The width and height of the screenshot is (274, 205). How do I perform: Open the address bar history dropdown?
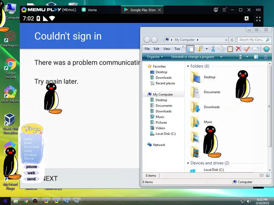[x=226, y=40]
